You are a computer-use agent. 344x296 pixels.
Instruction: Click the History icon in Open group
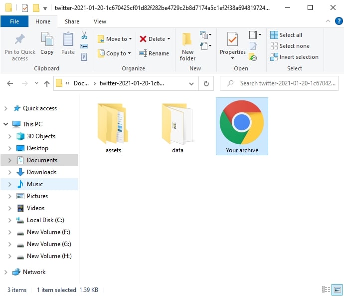point(253,57)
